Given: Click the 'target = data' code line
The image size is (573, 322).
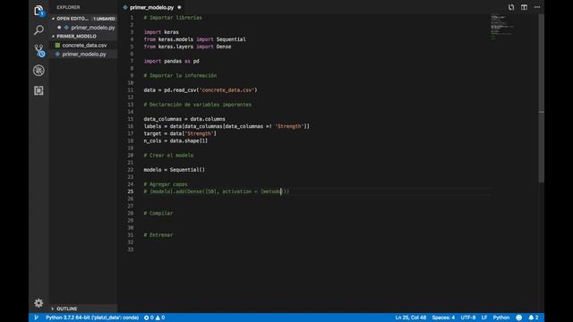Looking at the screenshot, I should 180,133.
